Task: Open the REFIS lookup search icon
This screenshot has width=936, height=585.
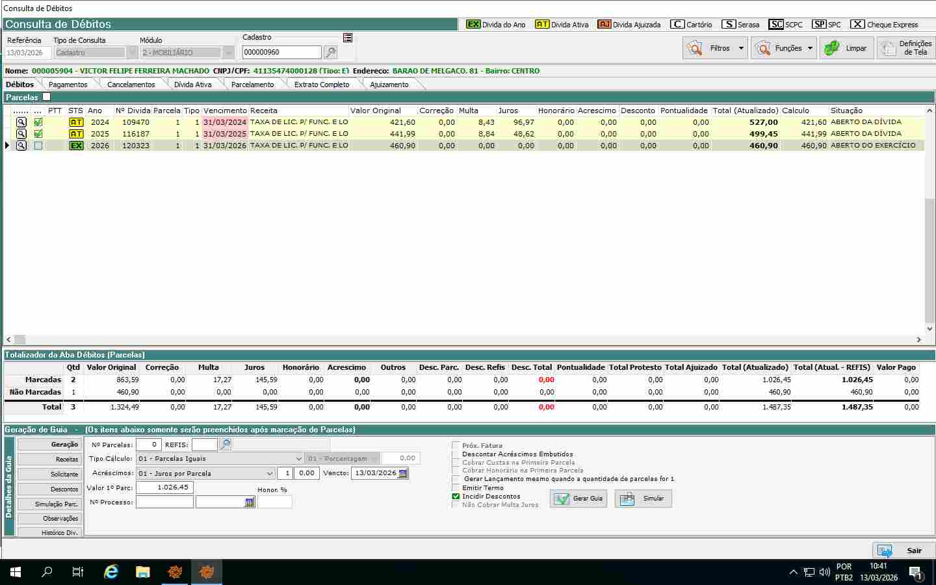Action: coord(225,445)
